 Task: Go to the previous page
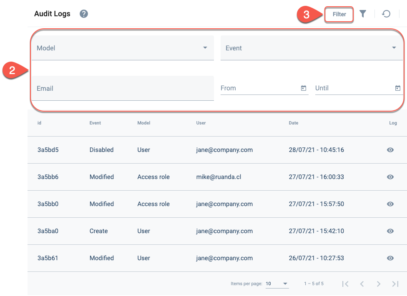pos(362,284)
